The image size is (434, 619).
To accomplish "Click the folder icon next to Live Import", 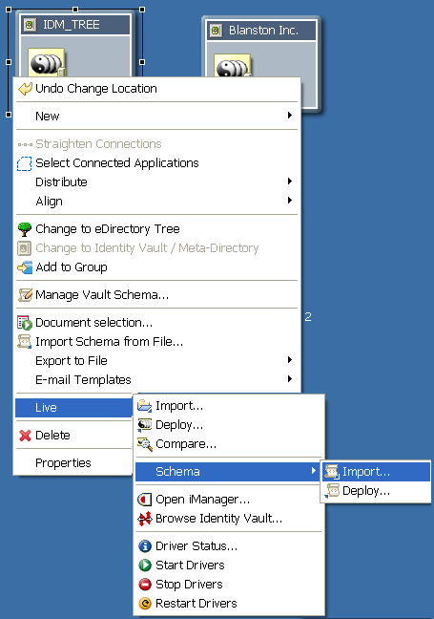I will (145, 406).
